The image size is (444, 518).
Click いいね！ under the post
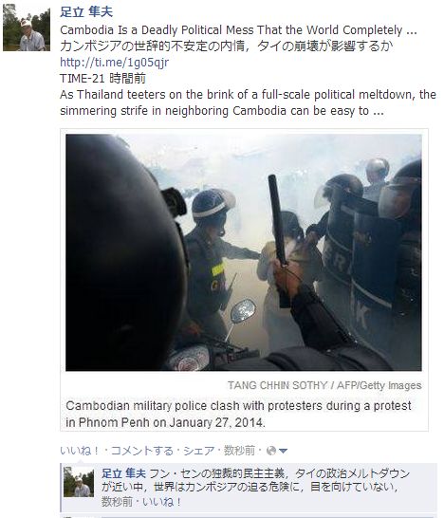[x=80, y=451]
